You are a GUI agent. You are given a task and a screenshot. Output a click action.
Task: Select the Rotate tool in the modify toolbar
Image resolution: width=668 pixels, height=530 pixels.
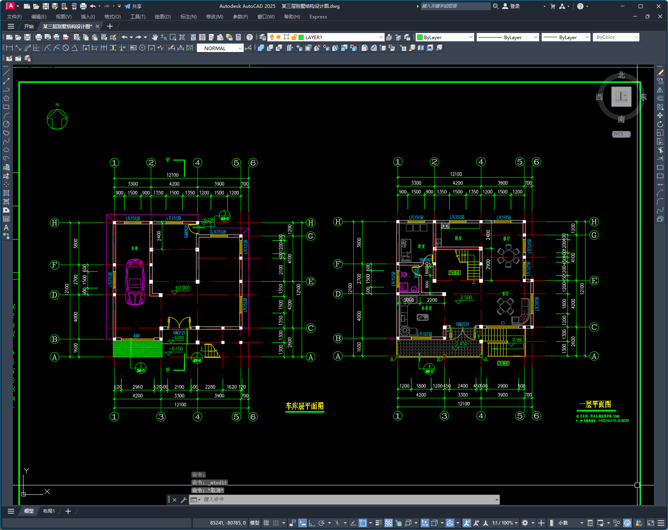[660, 124]
